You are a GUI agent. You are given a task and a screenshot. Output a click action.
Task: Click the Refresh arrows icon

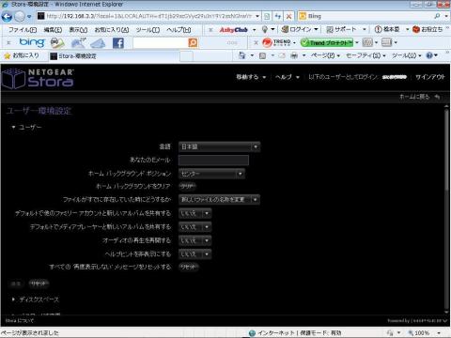(x=278, y=16)
